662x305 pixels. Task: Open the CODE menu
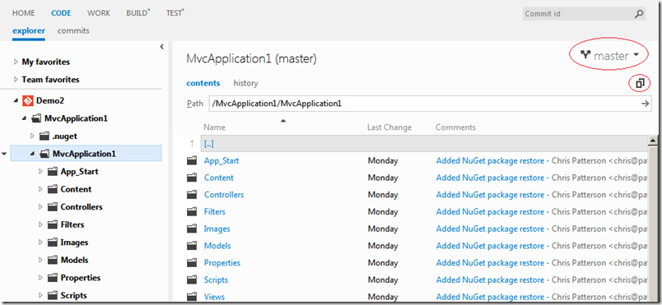point(61,13)
